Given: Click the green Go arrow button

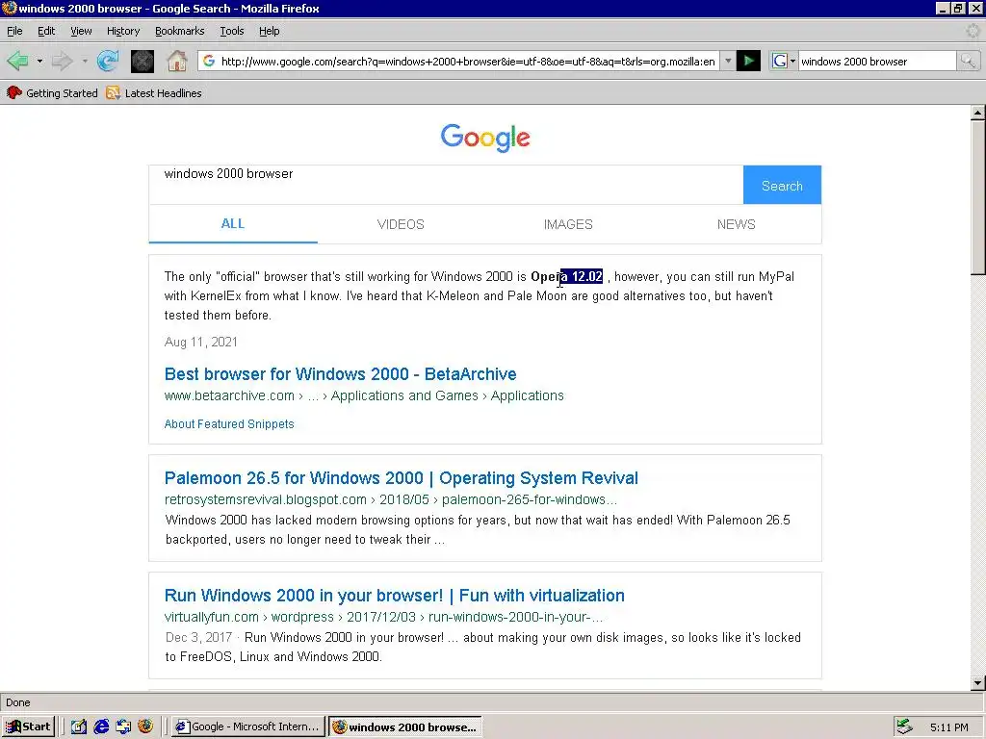Looking at the screenshot, I should coord(748,61).
